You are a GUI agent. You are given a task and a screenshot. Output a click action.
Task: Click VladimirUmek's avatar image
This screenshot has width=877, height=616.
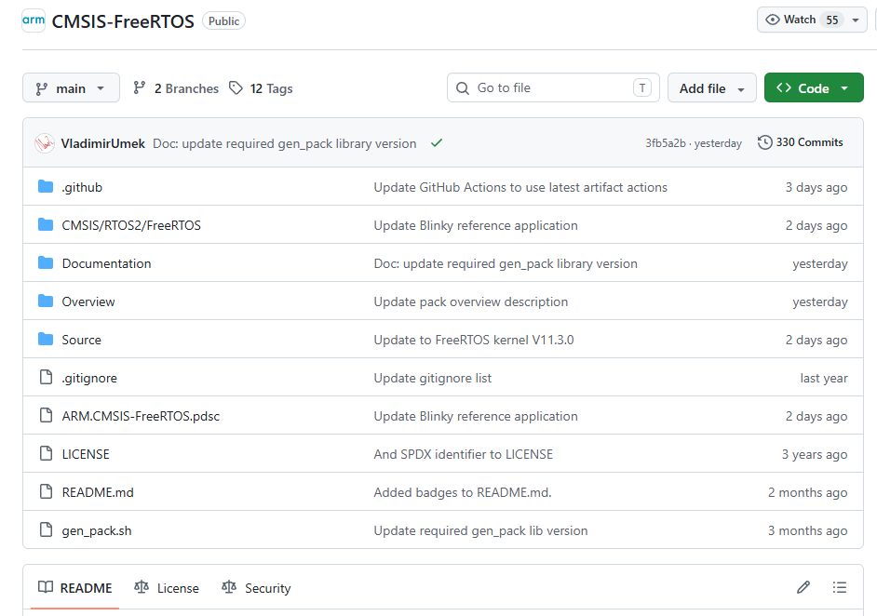pos(45,143)
